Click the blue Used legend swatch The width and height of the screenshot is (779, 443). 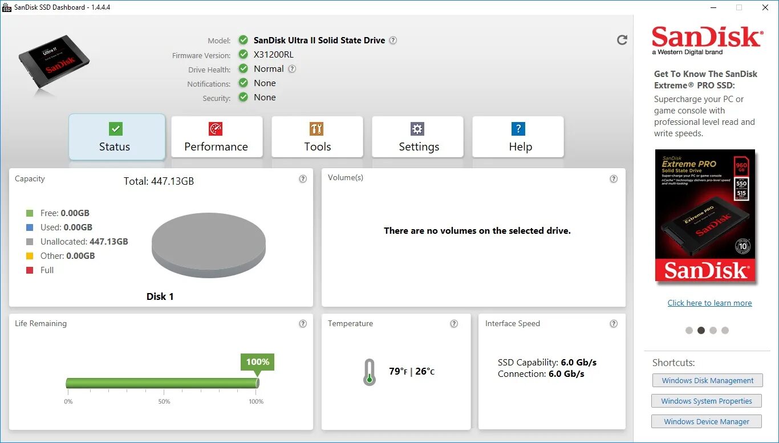coord(30,227)
